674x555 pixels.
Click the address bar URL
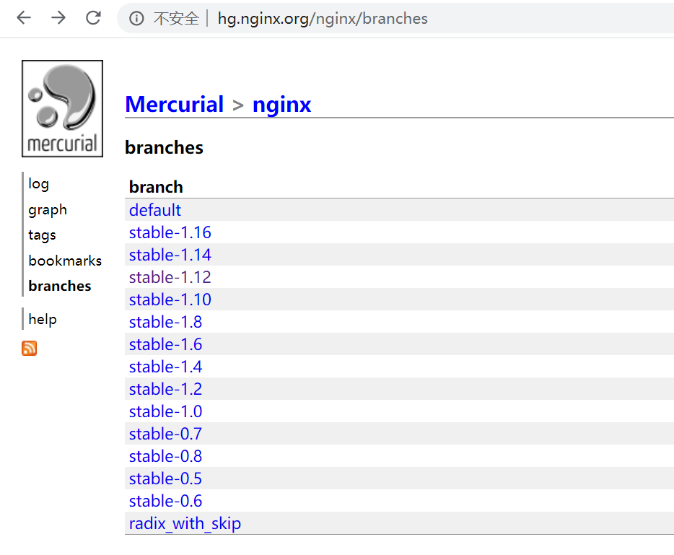coord(323,19)
